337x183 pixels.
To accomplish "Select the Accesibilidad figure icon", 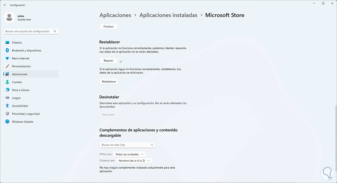I will tap(7, 106).
